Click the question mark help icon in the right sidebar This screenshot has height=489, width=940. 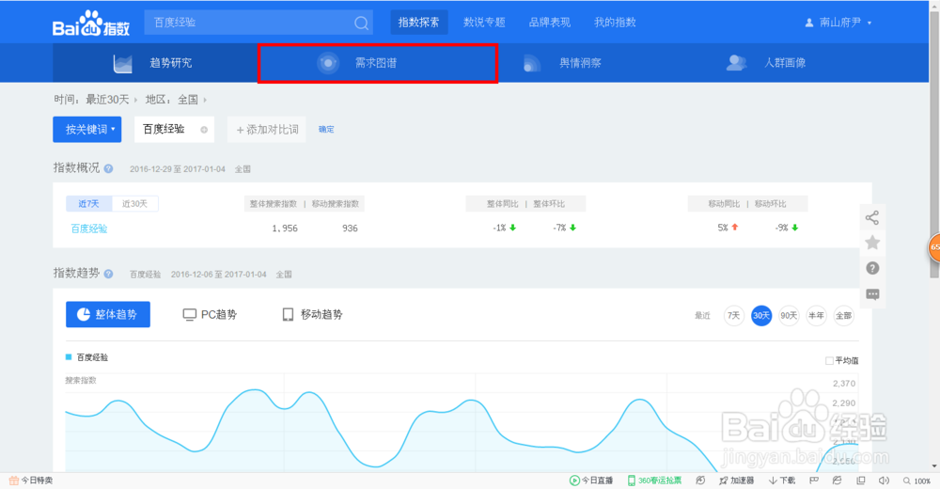click(872, 268)
